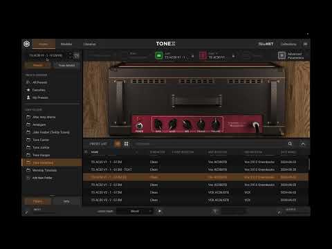Collapse the preset list with the arrow
Viewport: 332px width, 249px height.
pyautogui.click(x=303, y=144)
